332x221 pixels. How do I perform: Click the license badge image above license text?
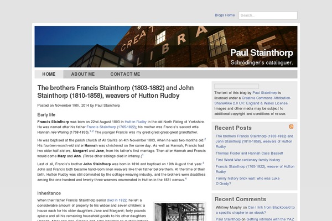[x=236, y=86]
